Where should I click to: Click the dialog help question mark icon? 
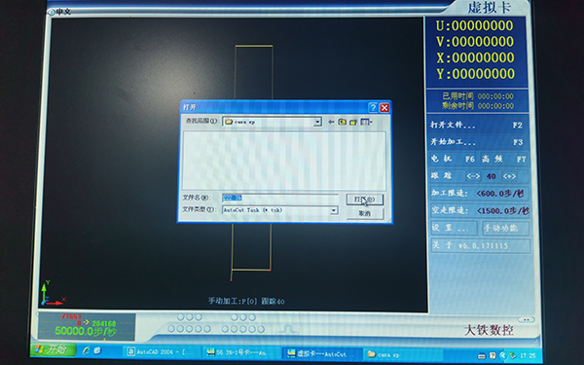[373, 108]
